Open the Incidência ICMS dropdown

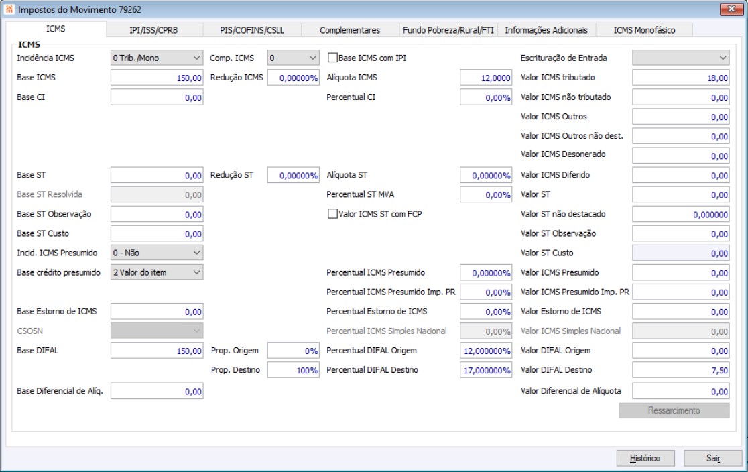click(157, 58)
